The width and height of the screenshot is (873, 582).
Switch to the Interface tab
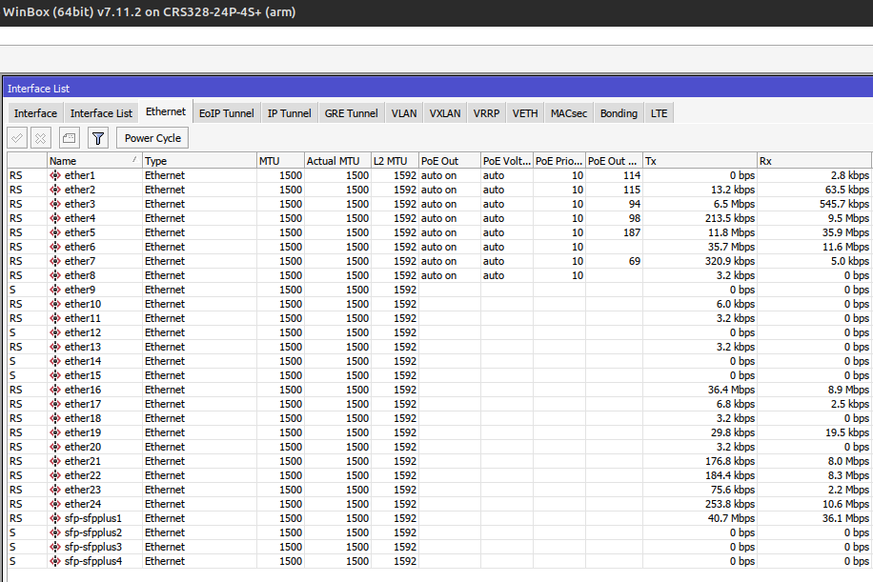pos(35,113)
